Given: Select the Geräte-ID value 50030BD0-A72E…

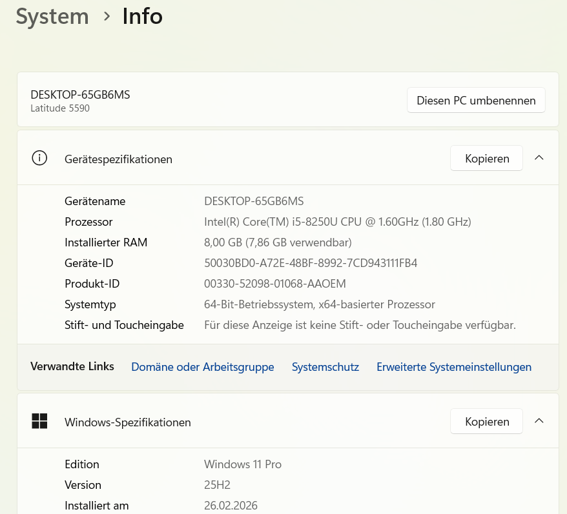Looking at the screenshot, I should coord(311,263).
